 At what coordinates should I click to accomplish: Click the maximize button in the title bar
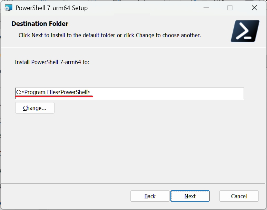click(230, 8)
